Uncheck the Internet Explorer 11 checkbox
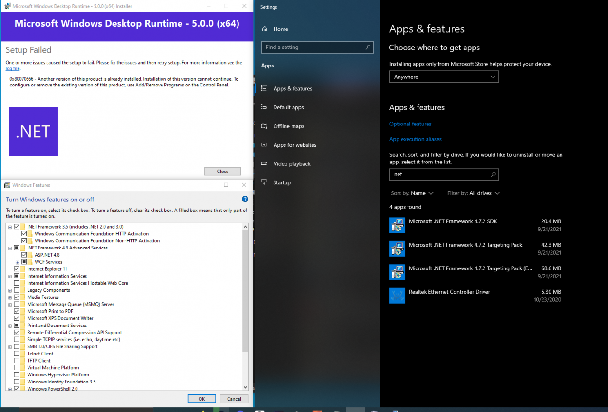 point(17,269)
